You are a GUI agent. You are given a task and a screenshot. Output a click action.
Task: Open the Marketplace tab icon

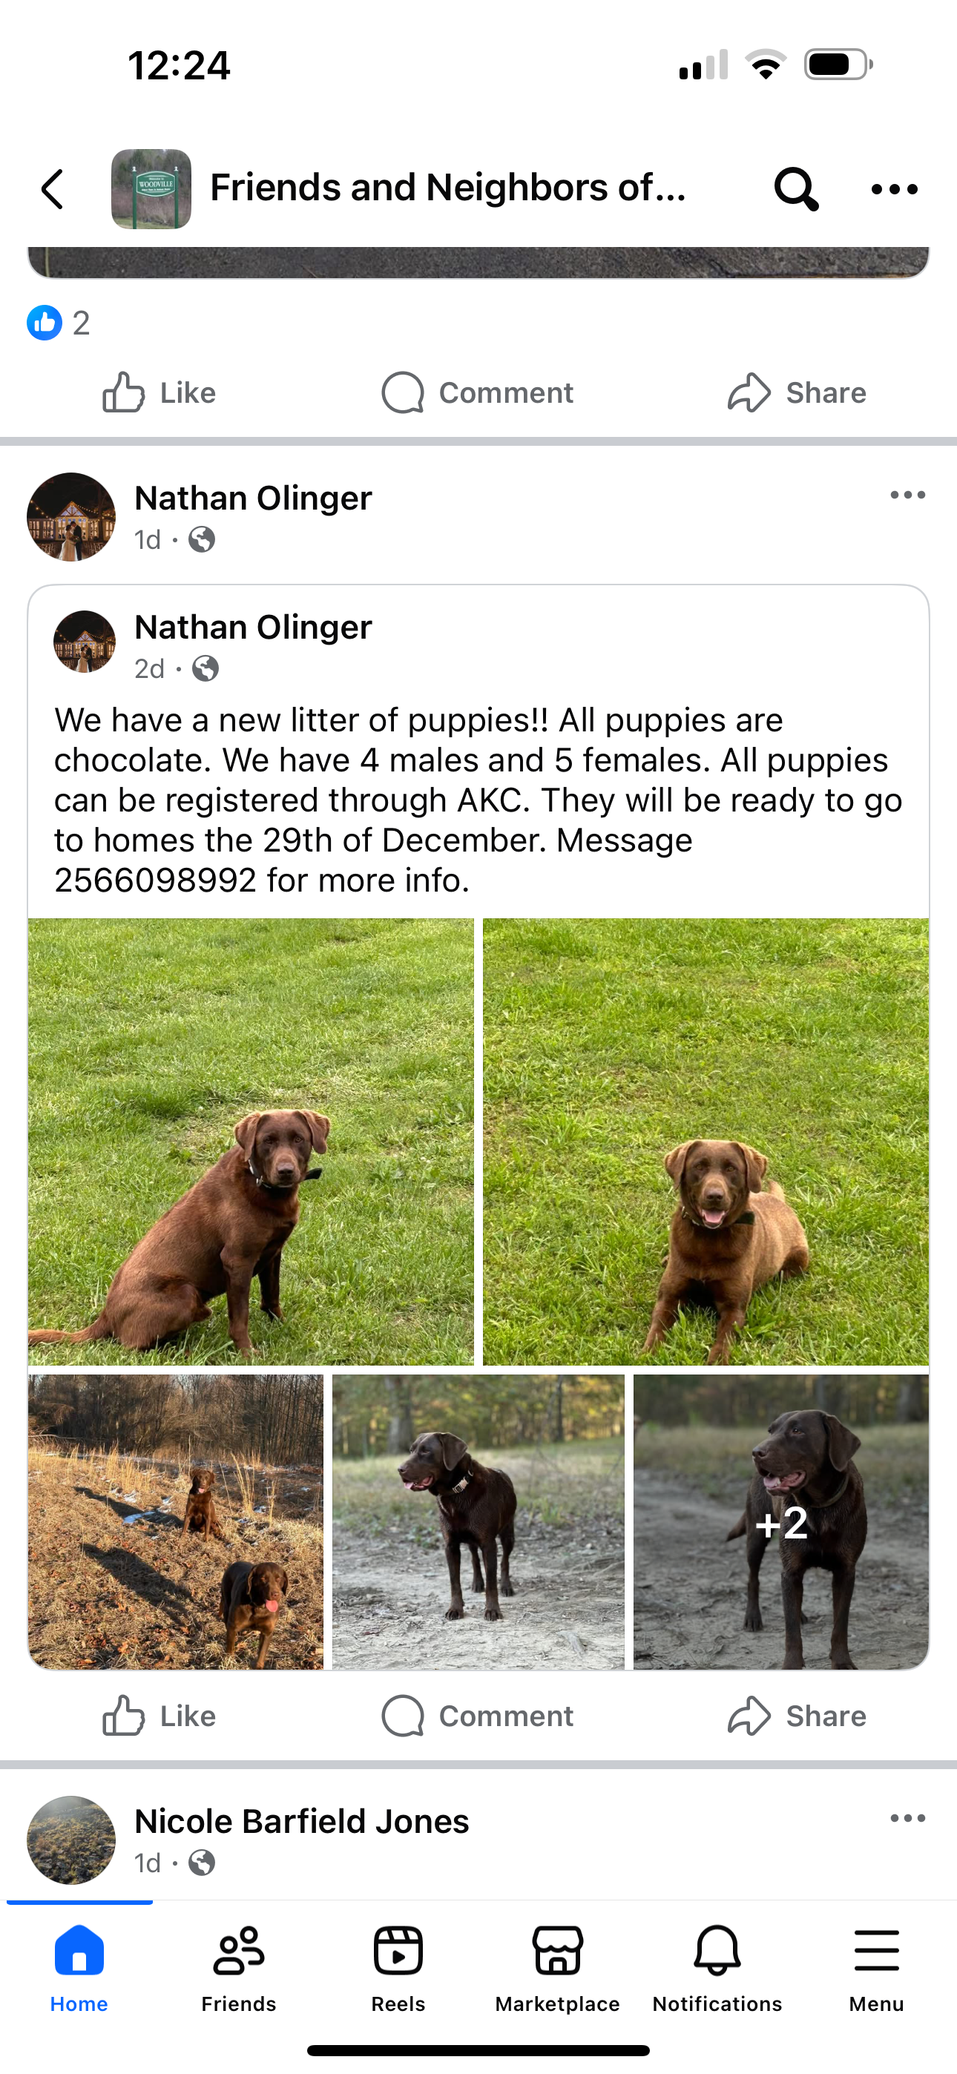click(x=557, y=1950)
